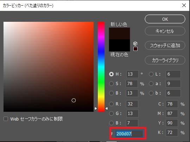Image resolution: width=190 pixels, height=142 pixels.
Task: Select the R red radio button
Action: click(111, 104)
